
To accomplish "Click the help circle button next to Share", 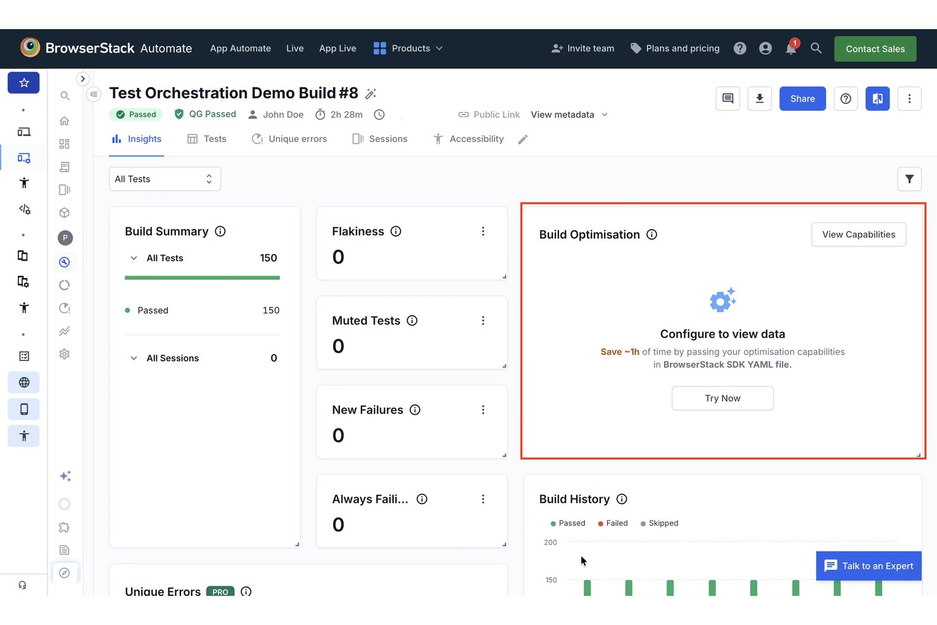I will click(846, 98).
